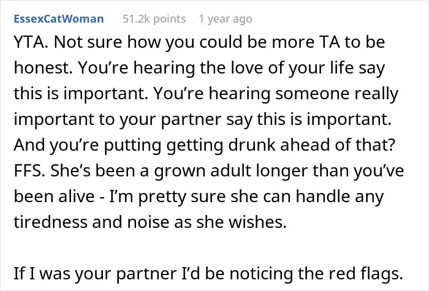429x291 pixels.
Task: Click the word FFS in the comment
Action: point(29,171)
